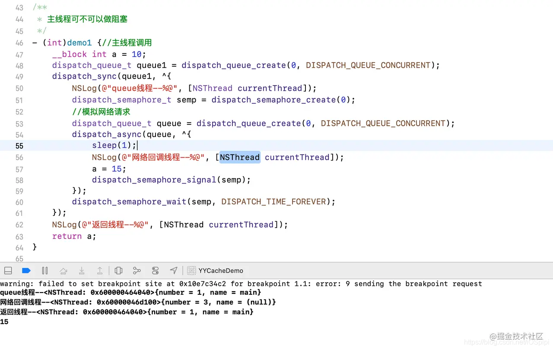Click the highlighted NSThread token on line 56

pyautogui.click(x=240, y=157)
